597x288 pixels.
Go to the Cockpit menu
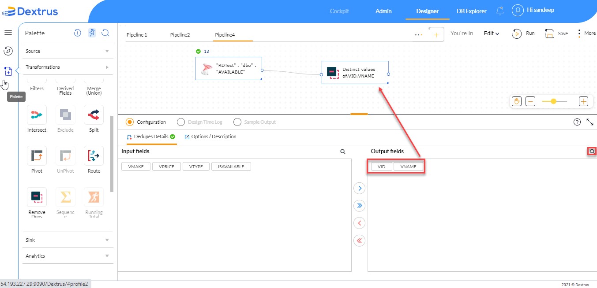click(339, 11)
